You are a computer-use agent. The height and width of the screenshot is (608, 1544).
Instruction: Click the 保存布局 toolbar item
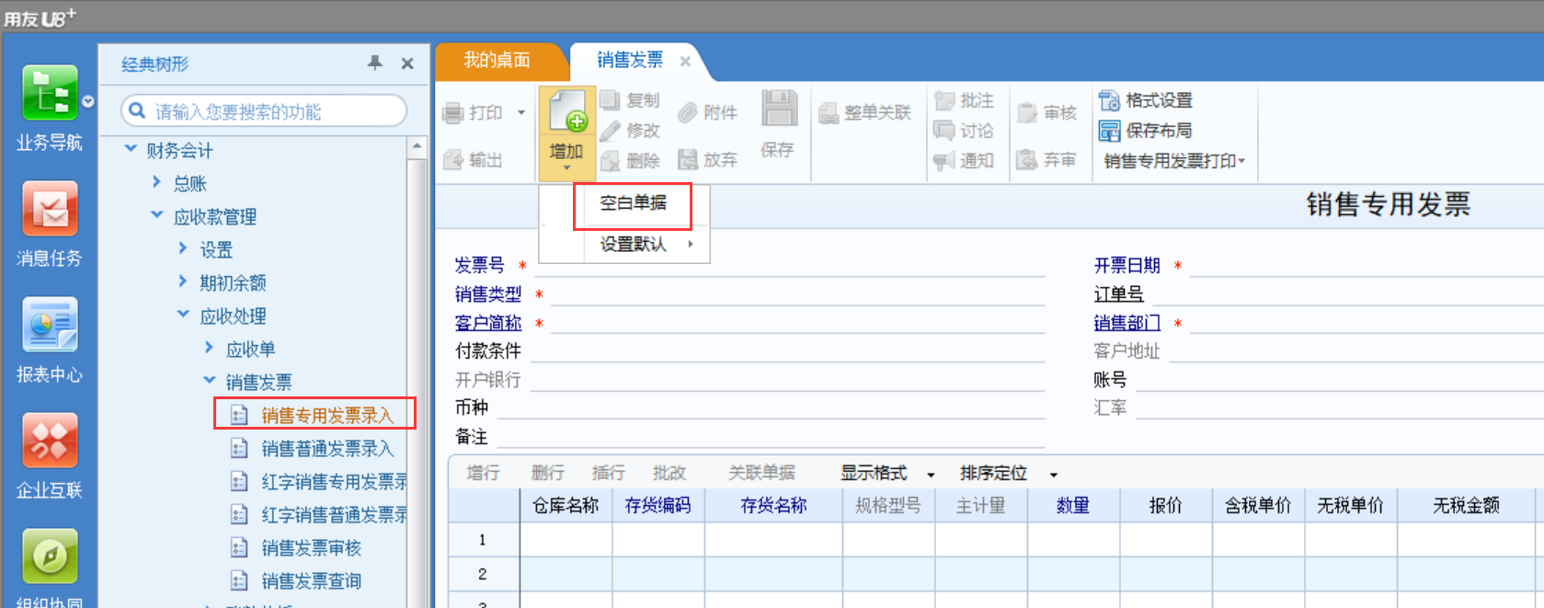[1146, 131]
